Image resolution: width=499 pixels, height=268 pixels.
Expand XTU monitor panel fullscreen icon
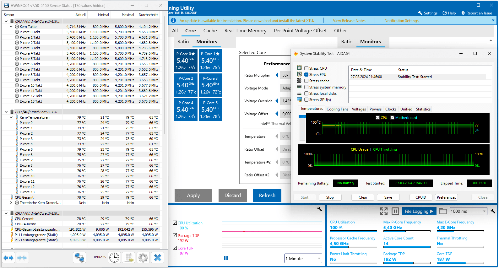[x=384, y=211]
